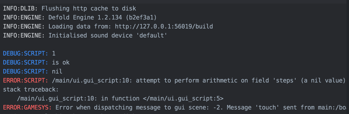The image size is (349, 114).
Task: Click the 'stack traceback:' line
Action: [31, 89]
